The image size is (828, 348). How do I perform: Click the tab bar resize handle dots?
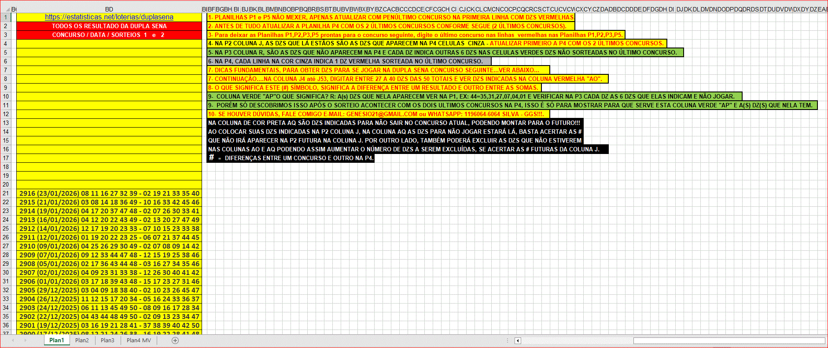[507, 341]
